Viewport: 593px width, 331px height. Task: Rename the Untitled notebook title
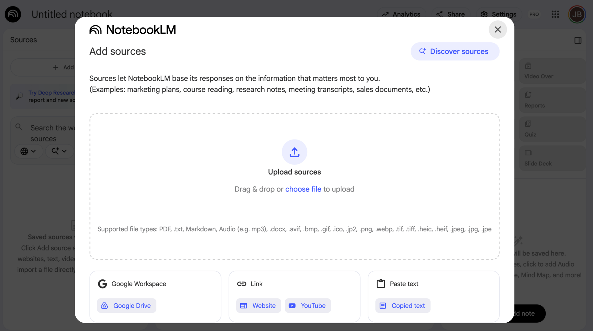[72, 14]
